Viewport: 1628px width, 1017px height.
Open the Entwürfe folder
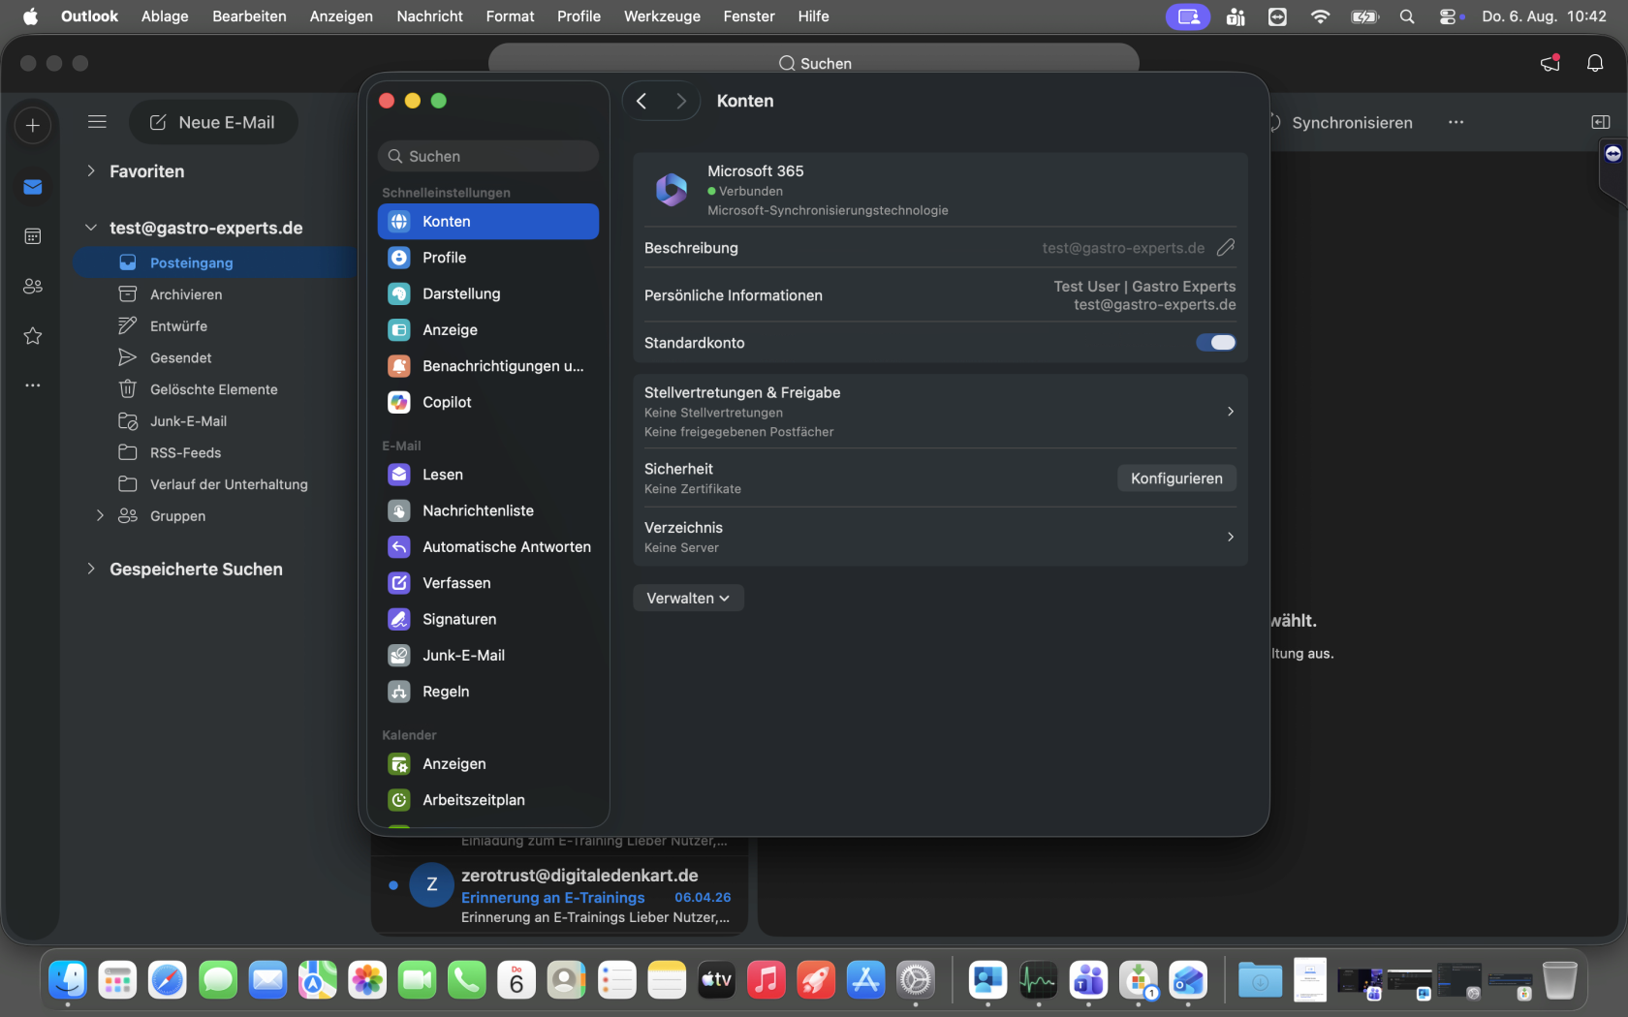pos(216,326)
